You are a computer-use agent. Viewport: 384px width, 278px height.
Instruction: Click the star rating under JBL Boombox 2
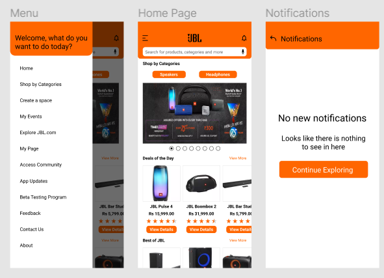201,221
